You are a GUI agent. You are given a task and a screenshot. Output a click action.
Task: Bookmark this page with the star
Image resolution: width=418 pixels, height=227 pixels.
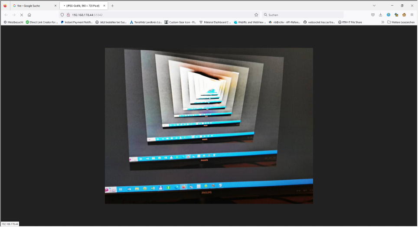click(256, 15)
